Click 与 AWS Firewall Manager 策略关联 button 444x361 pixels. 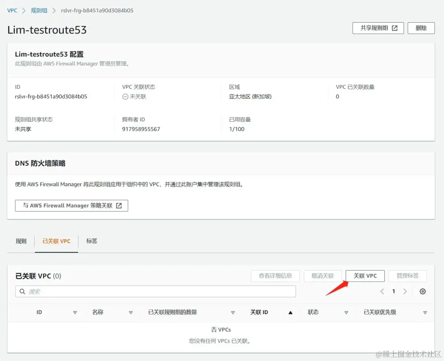72,206
